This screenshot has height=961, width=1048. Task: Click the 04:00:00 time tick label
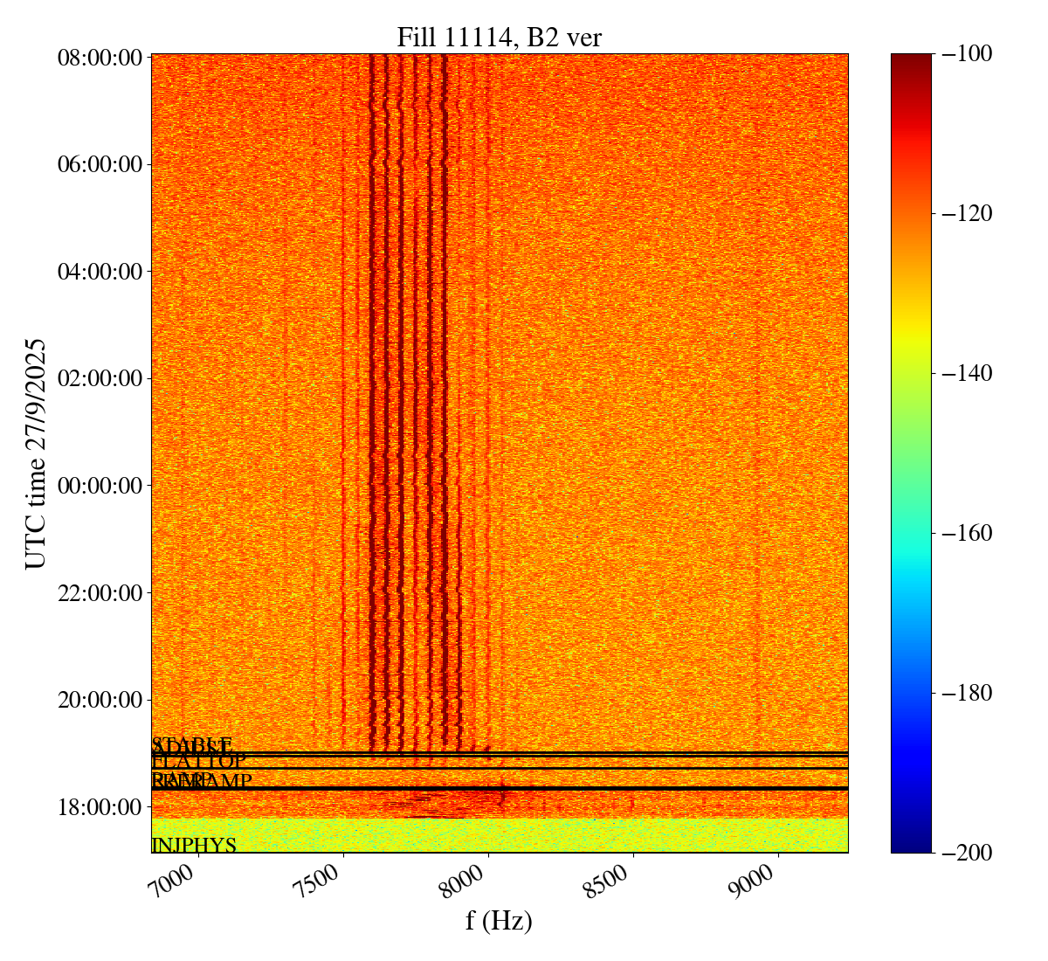[100, 272]
